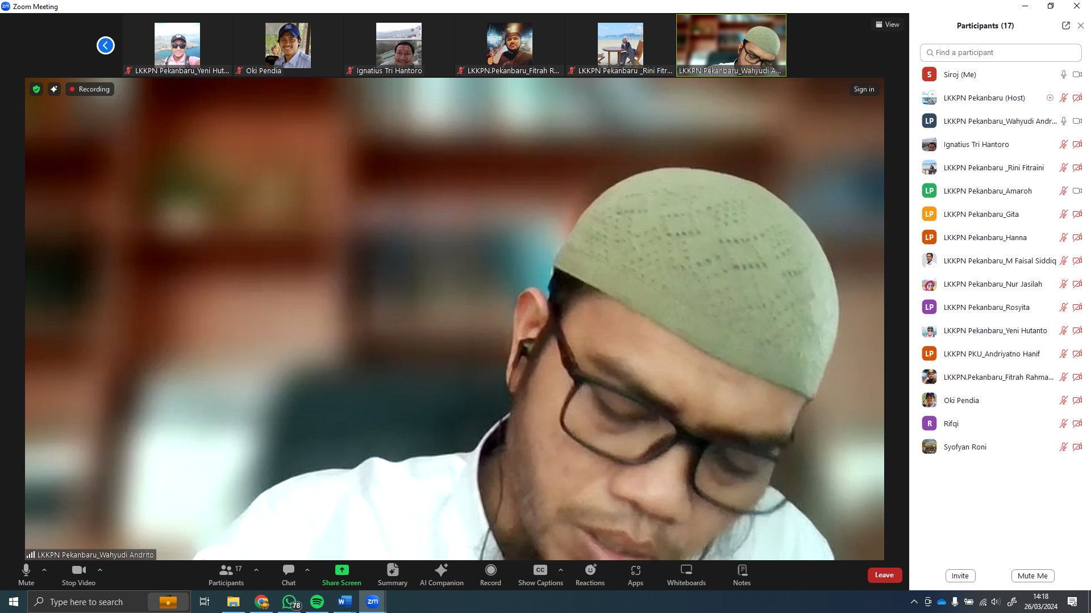Open Whiteboards
The image size is (1091, 613).
[686, 575]
